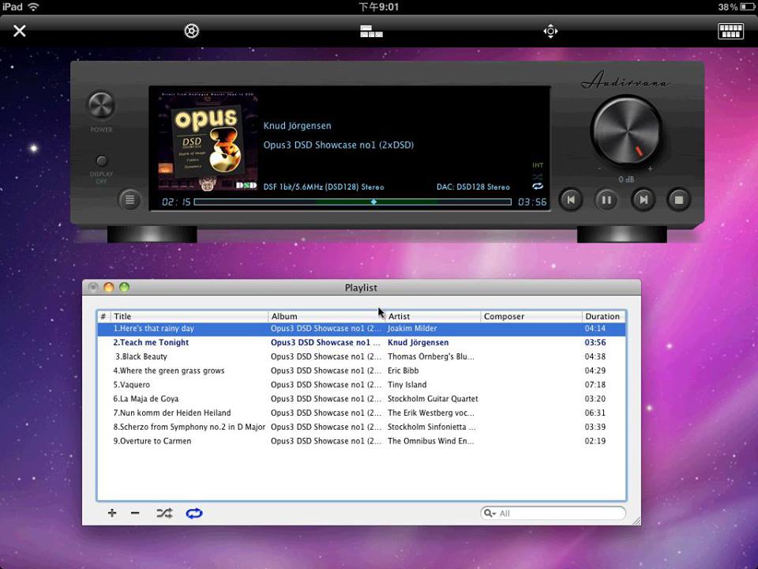
Task: Click the Playlist window title bar text
Action: click(361, 288)
